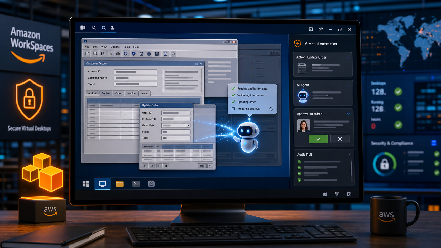Click the stacked windows icon in the workspace title bar
The image size is (441, 248).
click(321, 29)
